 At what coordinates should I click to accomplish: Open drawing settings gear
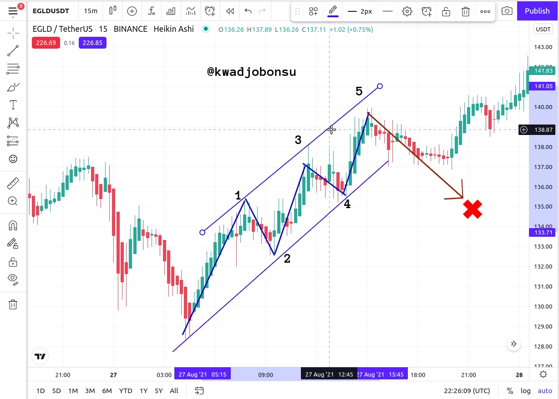[x=407, y=11]
